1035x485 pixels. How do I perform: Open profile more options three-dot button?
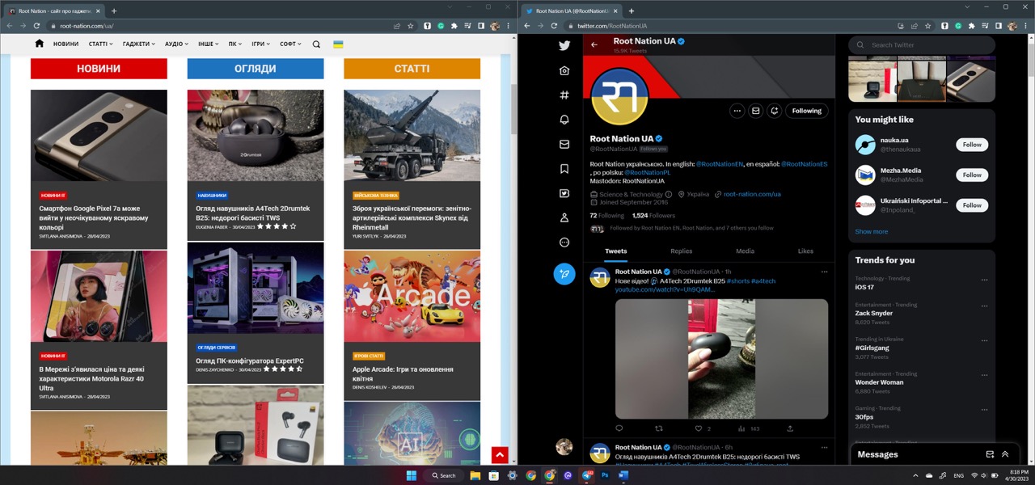[x=737, y=111]
